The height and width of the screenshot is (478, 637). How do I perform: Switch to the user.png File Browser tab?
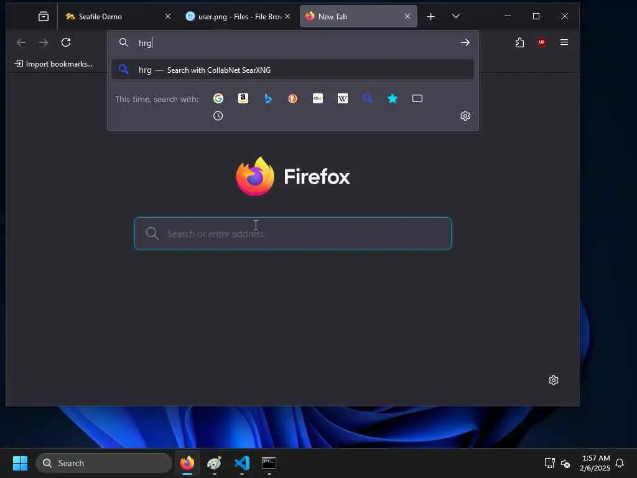(238, 16)
